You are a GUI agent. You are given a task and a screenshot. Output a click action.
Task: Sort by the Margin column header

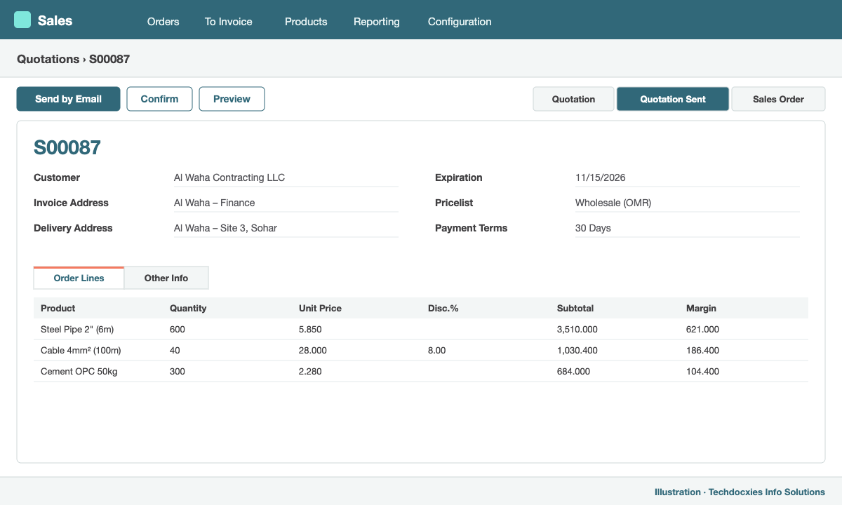coord(701,308)
